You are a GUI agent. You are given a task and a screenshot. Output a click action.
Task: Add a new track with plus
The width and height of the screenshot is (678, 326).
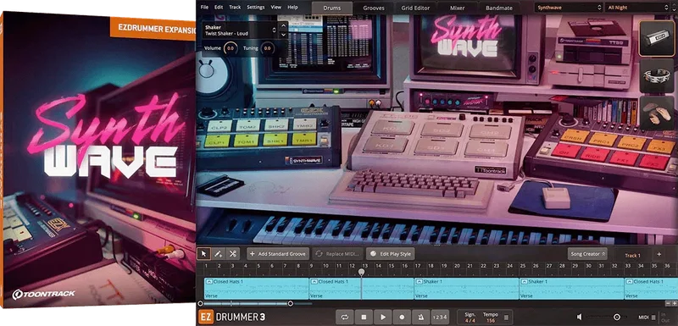point(659,254)
